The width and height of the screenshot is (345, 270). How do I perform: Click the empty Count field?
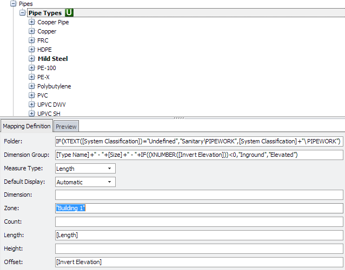coord(199,221)
